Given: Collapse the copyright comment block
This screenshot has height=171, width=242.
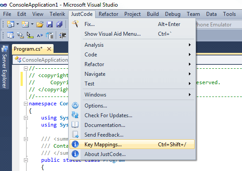Looking at the screenshot, I should click(26, 68).
